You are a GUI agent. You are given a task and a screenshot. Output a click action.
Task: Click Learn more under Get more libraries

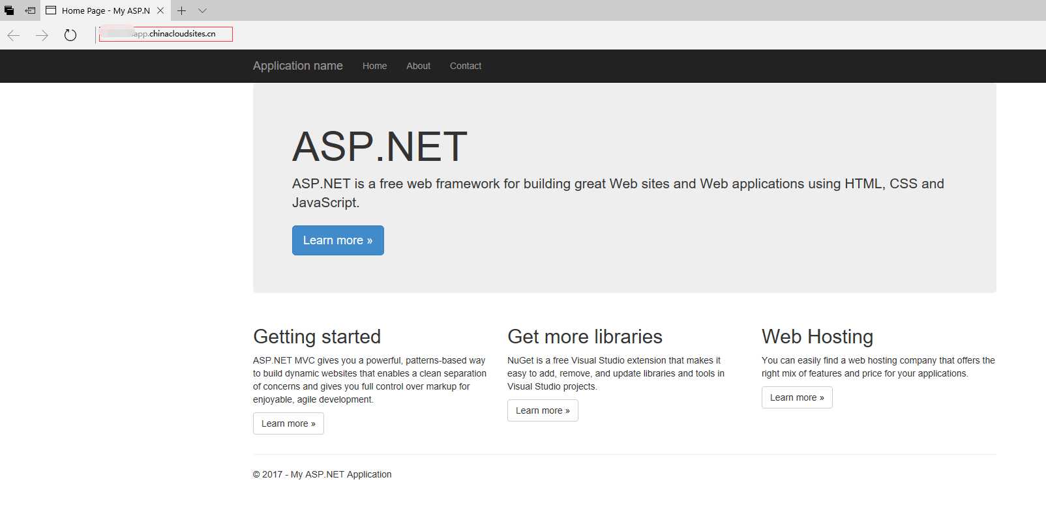543,410
